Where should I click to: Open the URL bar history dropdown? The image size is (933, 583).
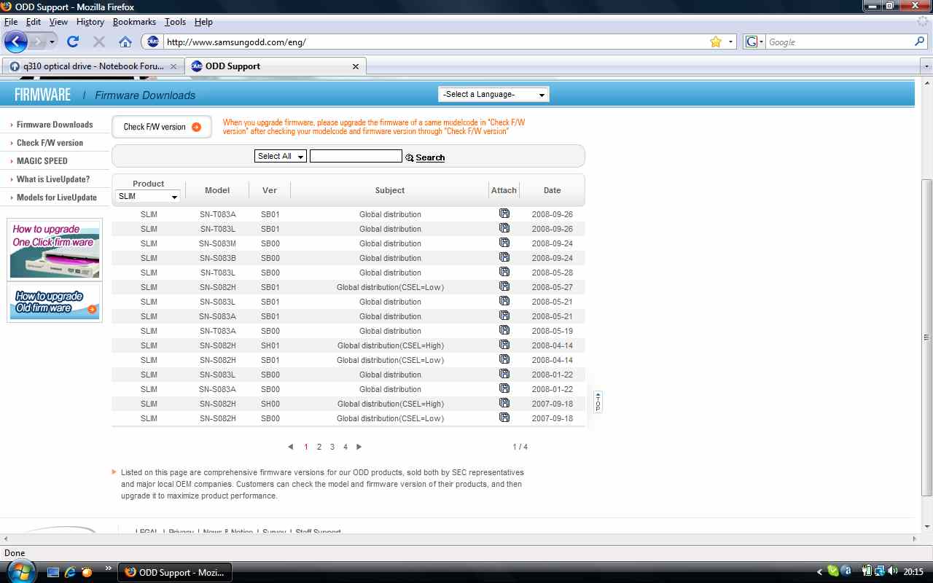tap(731, 42)
